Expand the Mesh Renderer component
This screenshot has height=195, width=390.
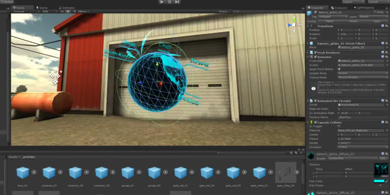[x=308, y=53]
